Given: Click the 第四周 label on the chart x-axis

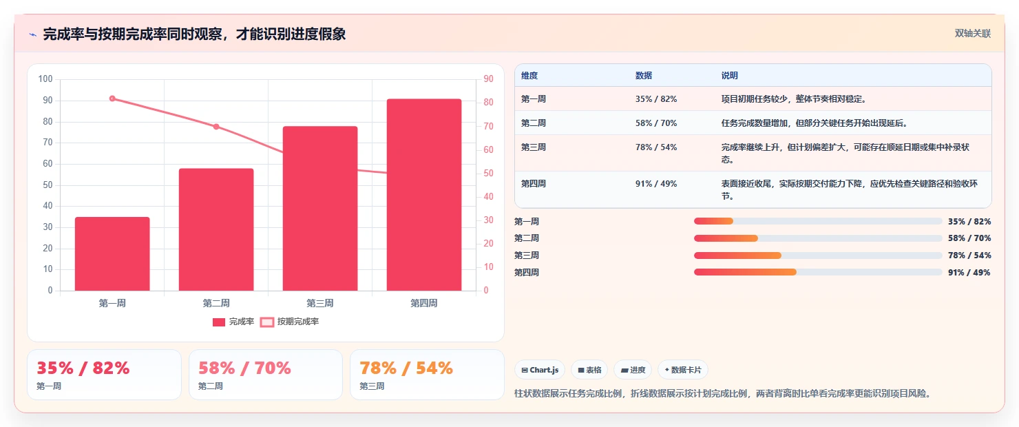Looking at the screenshot, I should pos(424,303).
